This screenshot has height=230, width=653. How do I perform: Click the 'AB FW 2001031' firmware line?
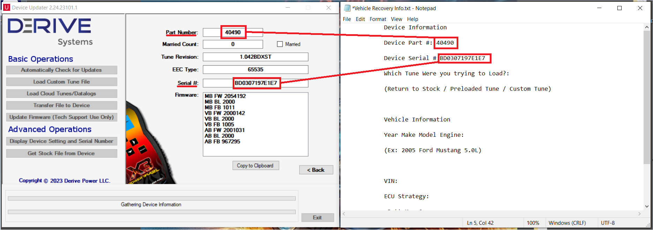tap(225, 130)
